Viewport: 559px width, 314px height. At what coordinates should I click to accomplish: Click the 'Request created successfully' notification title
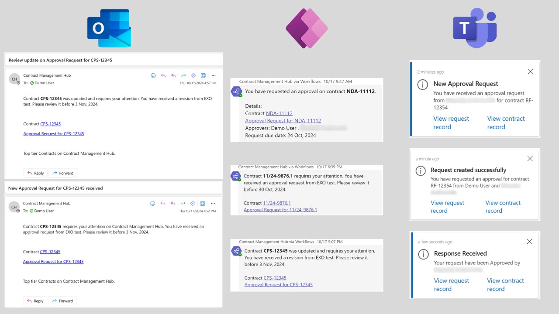469,170
